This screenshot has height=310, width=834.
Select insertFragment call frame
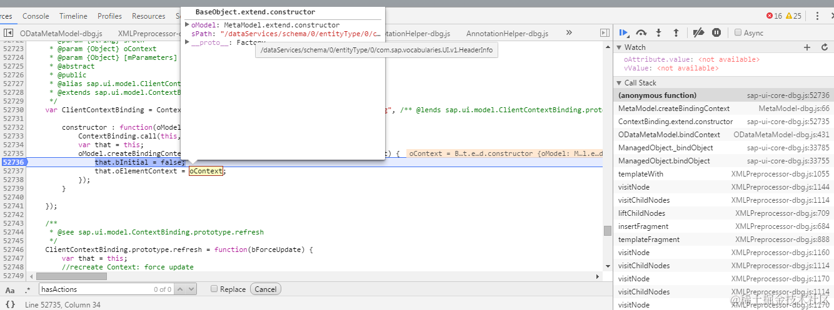pos(723,226)
